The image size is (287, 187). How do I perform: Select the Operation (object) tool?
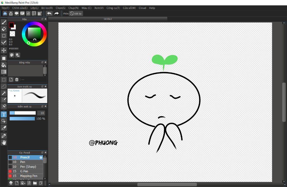4,121
